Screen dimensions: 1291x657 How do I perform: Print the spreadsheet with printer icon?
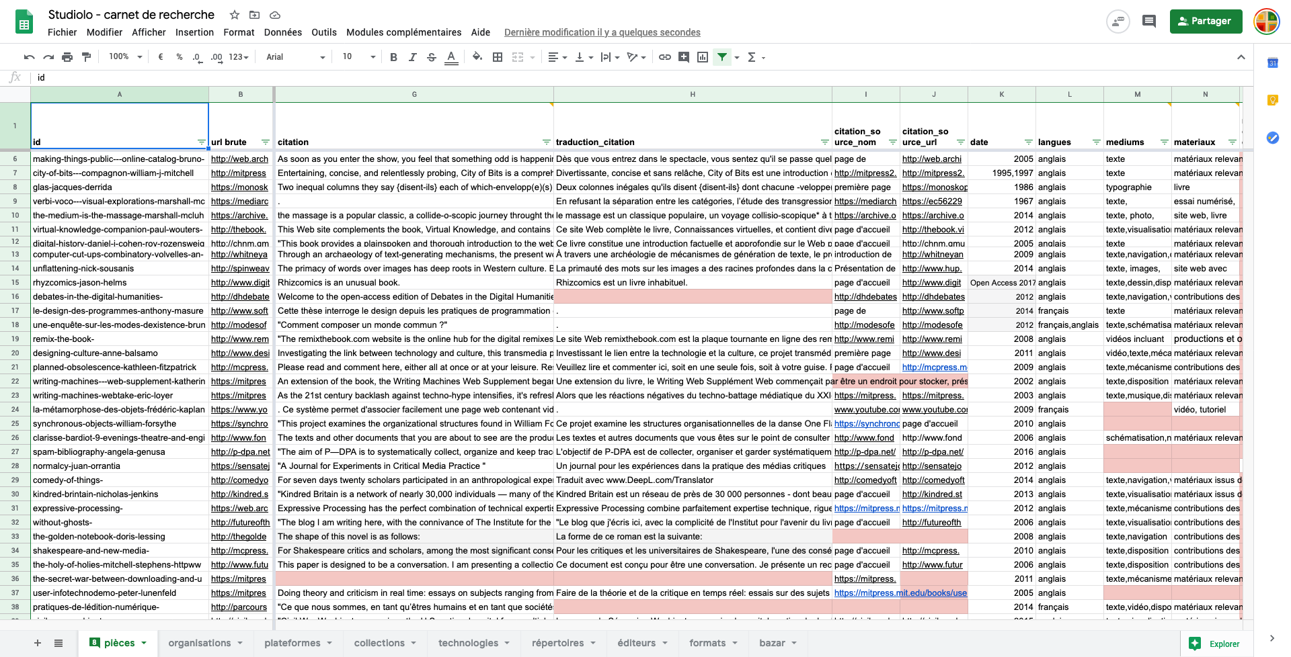tap(67, 57)
